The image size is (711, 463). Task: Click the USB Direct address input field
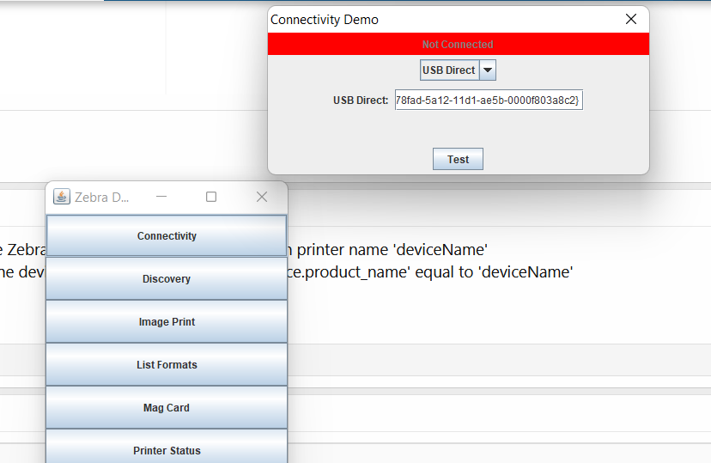tap(489, 101)
